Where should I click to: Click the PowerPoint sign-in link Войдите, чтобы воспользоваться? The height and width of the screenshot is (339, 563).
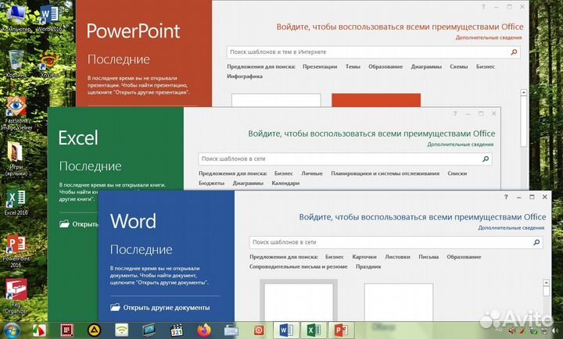tap(400, 27)
